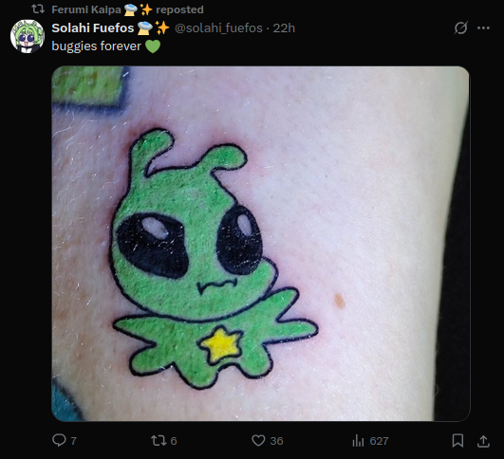504x459 pixels.
Task: Open the three-dot more options menu
Action: coord(483,28)
